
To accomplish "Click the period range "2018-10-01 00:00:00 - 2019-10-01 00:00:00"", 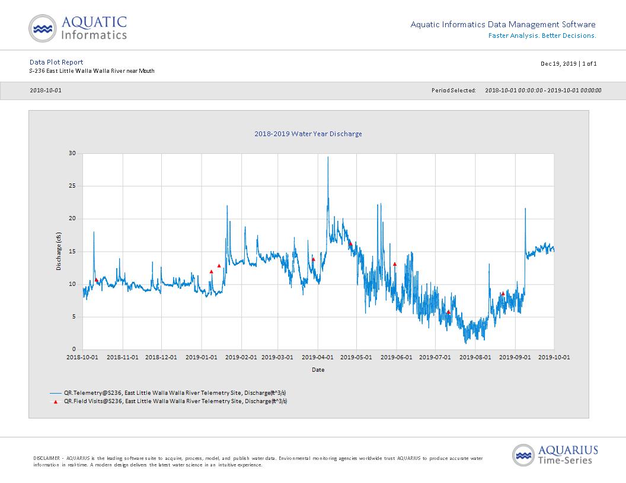I will coord(543,91).
